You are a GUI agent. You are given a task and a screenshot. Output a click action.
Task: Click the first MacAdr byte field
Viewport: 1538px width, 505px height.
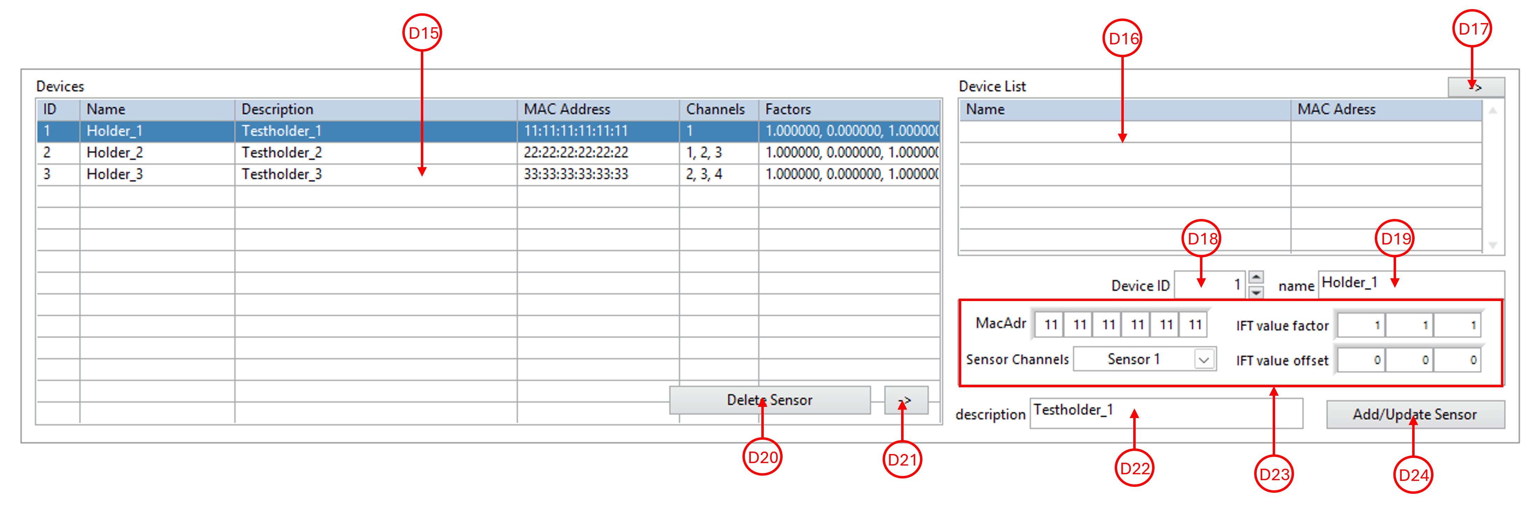tap(1049, 325)
